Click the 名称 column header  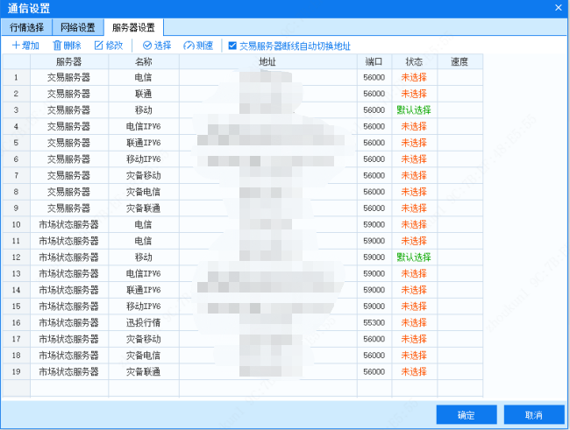144,61
